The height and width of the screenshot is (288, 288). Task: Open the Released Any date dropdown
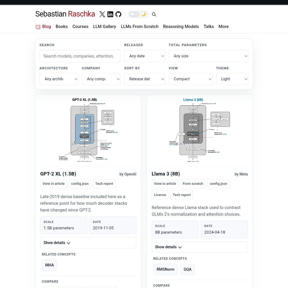tap(145, 56)
